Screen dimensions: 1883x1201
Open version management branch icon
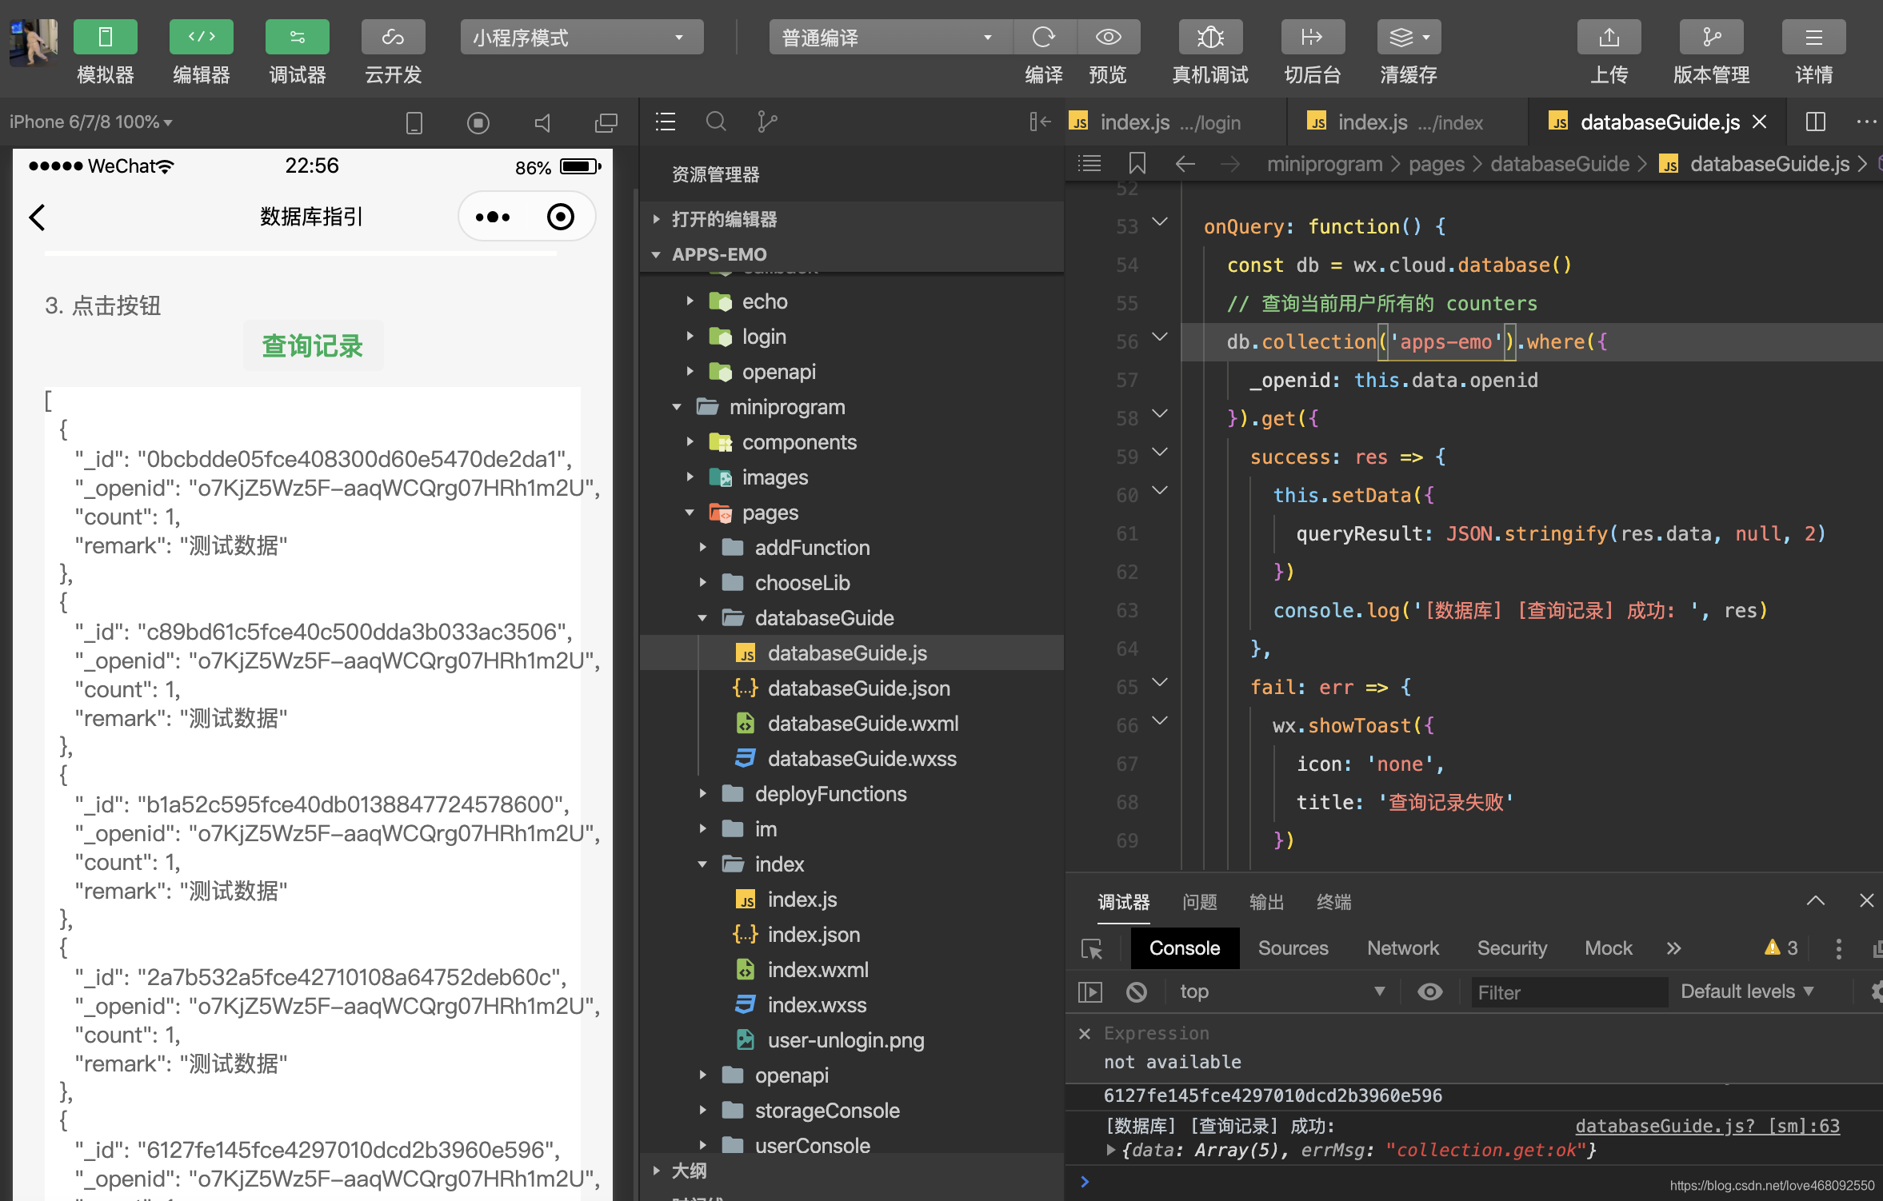(1711, 38)
